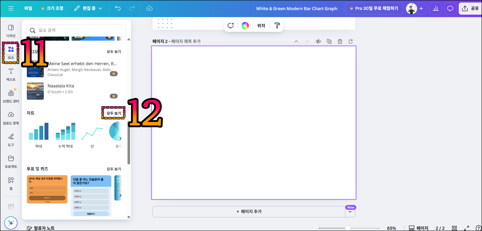Click the undo arrow
This screenshot has width=482, height=231.
[x=118, y=8]
